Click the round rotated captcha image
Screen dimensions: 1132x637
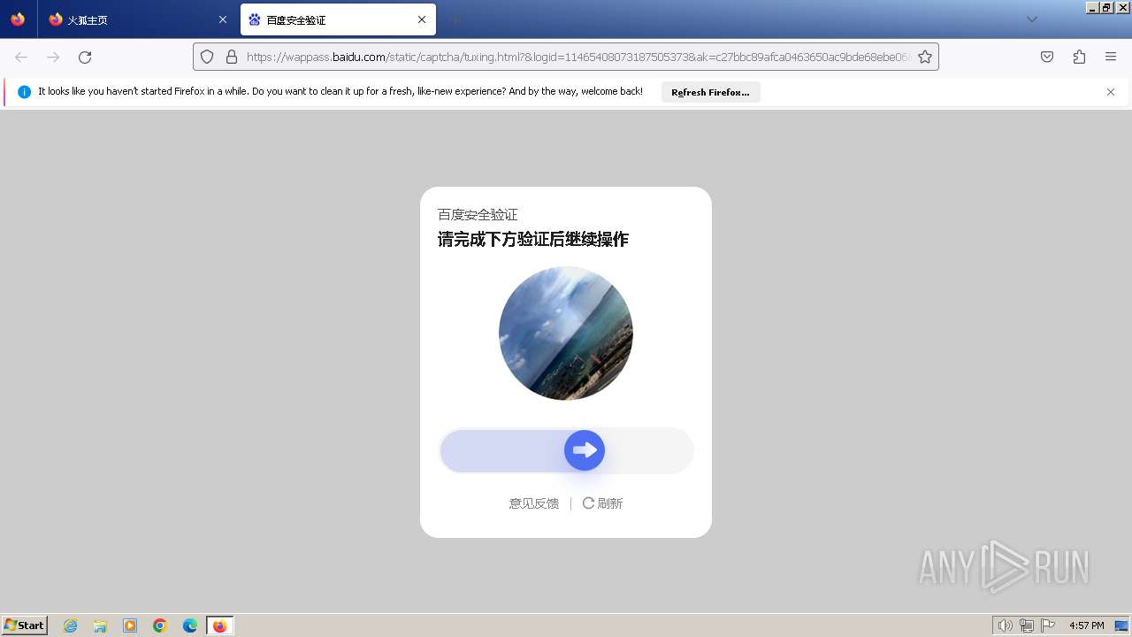pos(566,334)
